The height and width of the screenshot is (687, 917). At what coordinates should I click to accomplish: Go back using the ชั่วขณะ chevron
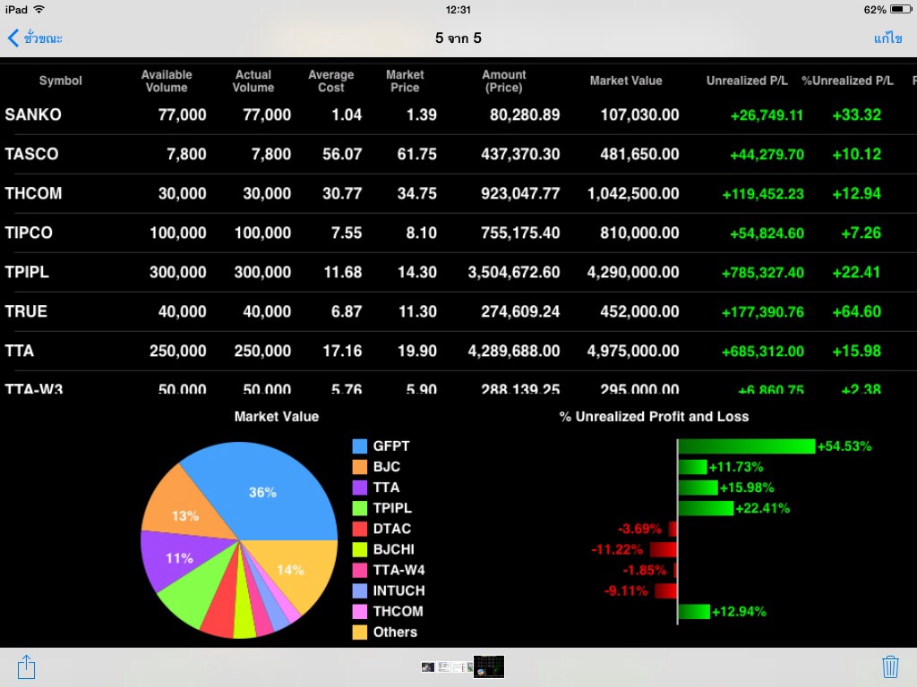[35, 38]
